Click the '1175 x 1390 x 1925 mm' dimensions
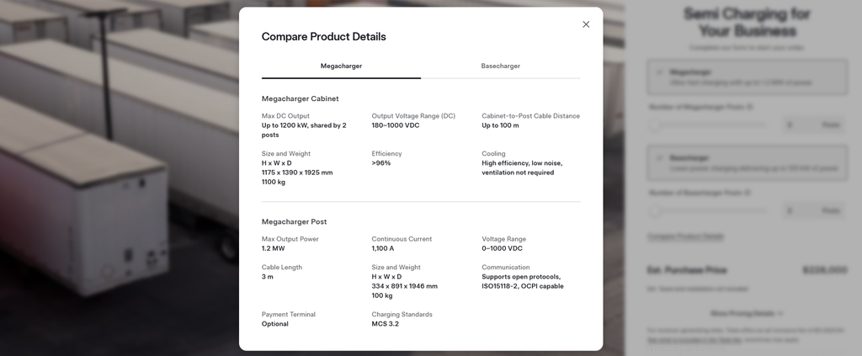The image size is (862, 356). point(297,173)
